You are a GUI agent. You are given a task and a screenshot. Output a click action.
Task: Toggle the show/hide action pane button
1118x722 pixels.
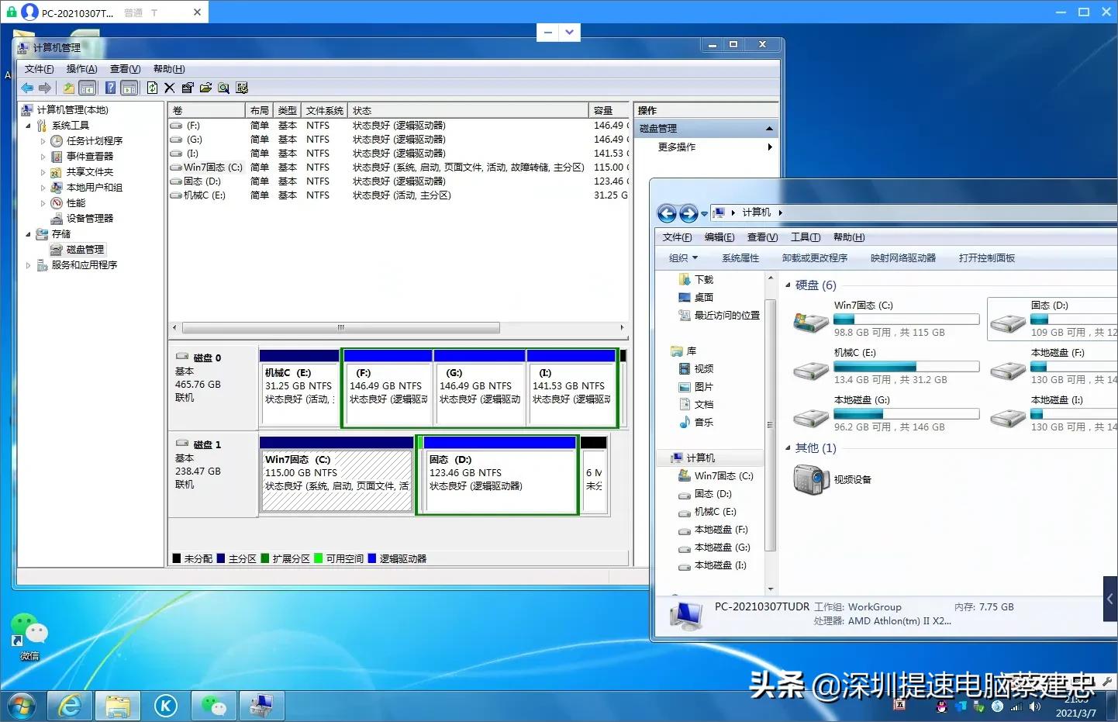coord(129,88)
